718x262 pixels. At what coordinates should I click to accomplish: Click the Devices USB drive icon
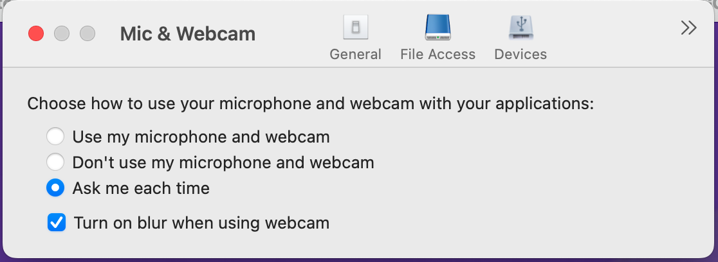pyautogui.click(x=520, y=28)
